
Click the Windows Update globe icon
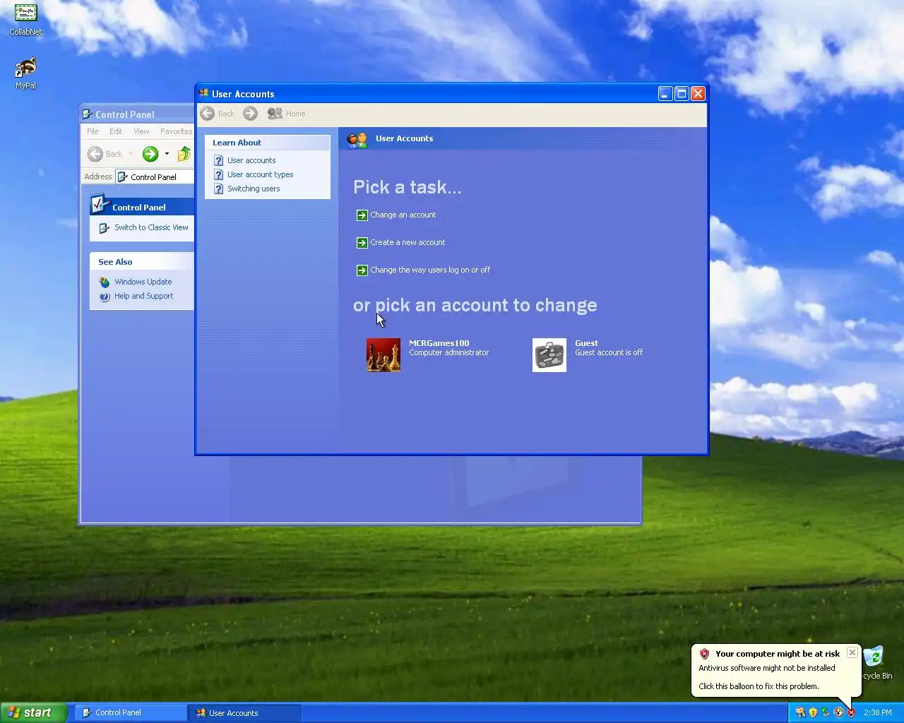105,282
